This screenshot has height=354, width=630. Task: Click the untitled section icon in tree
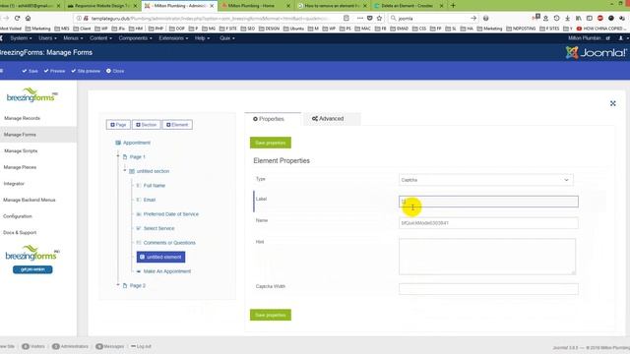tap(132, 171)
